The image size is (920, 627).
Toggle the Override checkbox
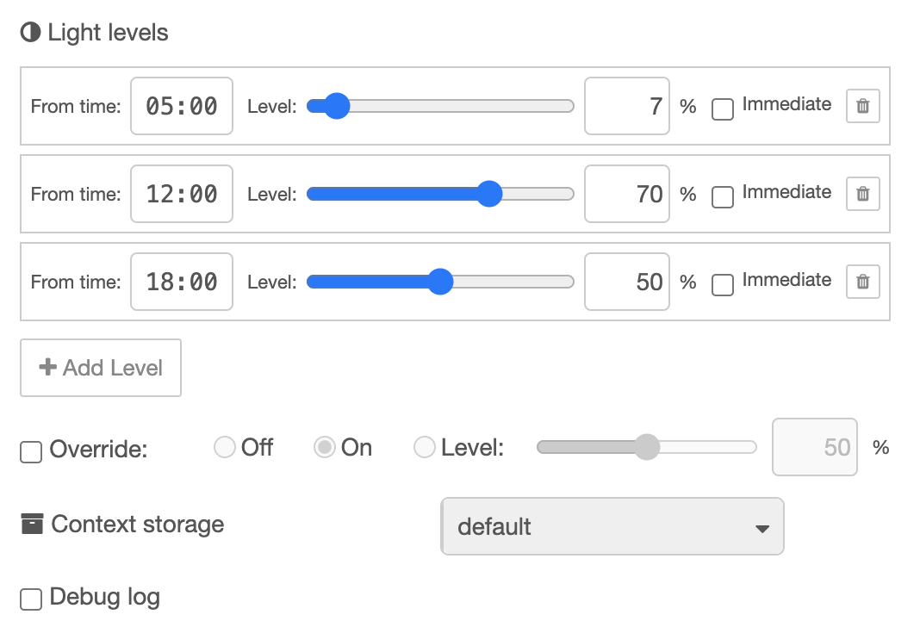pyautogui.click(x=30, y=451)
